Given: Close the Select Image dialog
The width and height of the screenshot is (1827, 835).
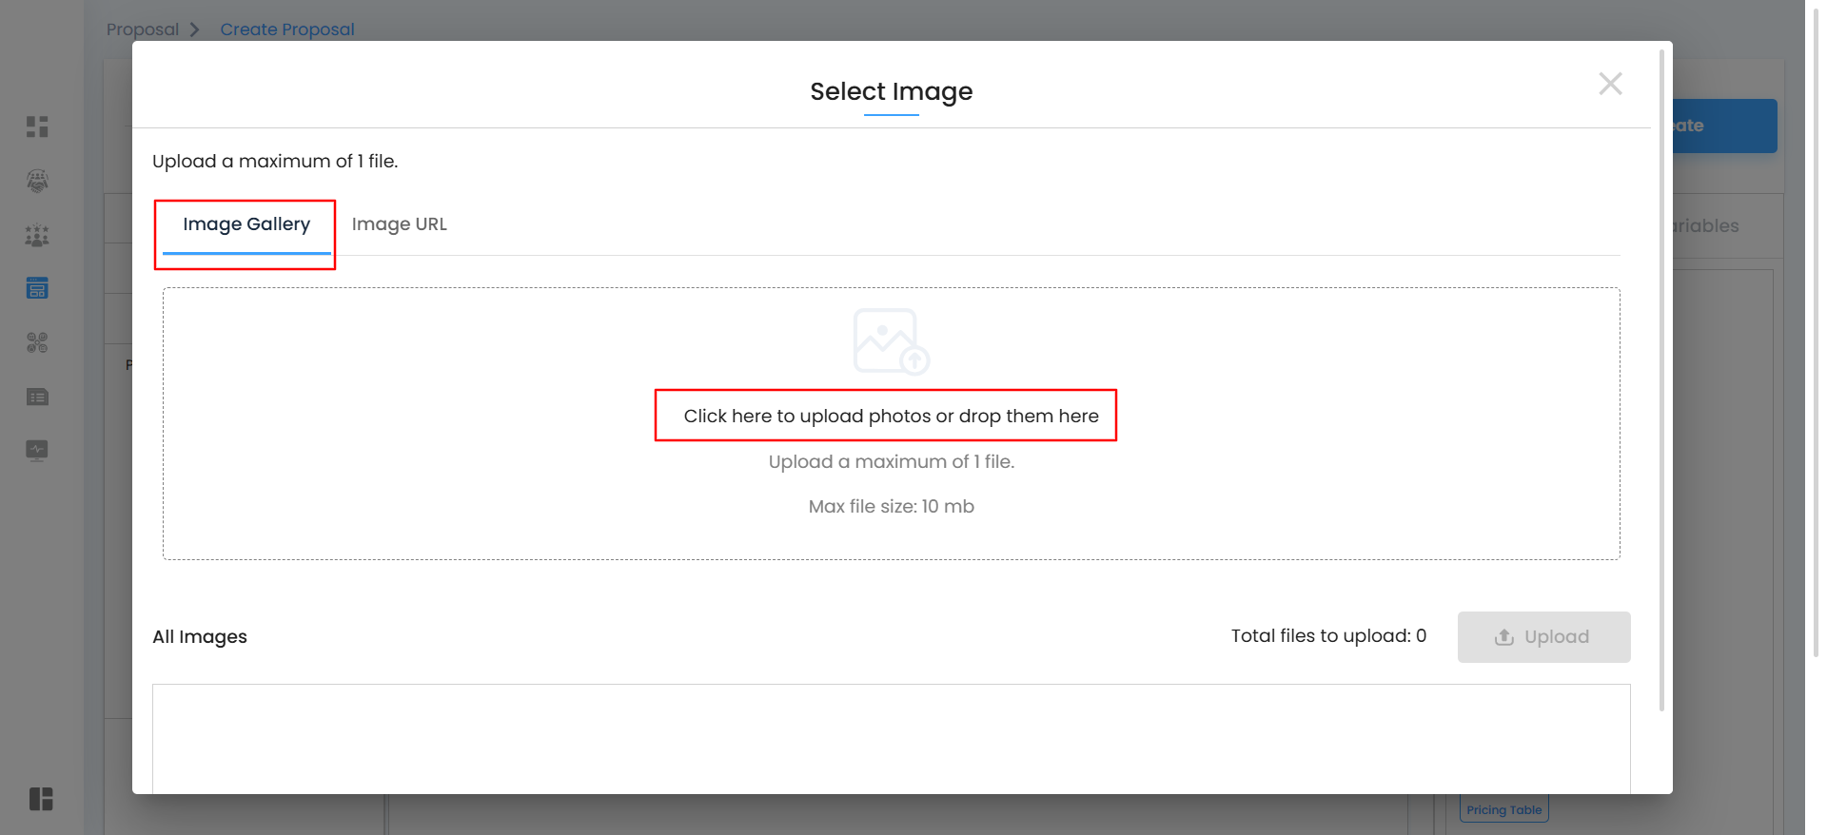Looking at the screenshot, I should (x=1610, y=84).
